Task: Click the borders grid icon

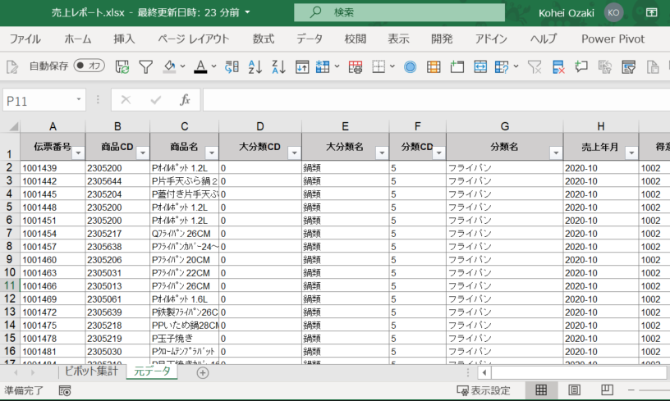Action: pos(379,66)
